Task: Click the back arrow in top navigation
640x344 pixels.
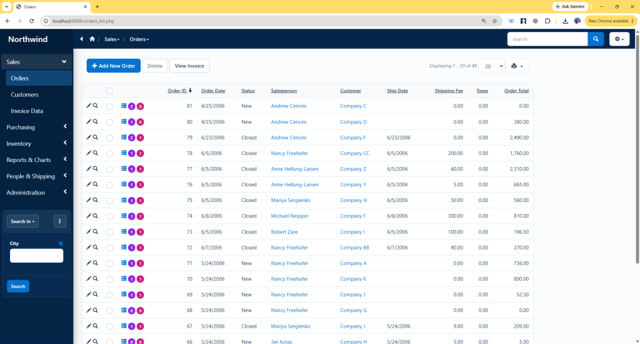Action: pos(82,39)
